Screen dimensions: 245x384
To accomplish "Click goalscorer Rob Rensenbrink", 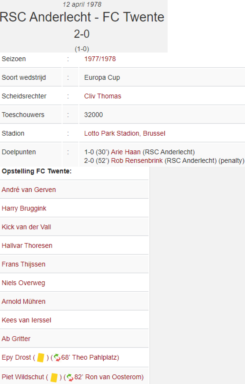I will (x=137, y=161).
